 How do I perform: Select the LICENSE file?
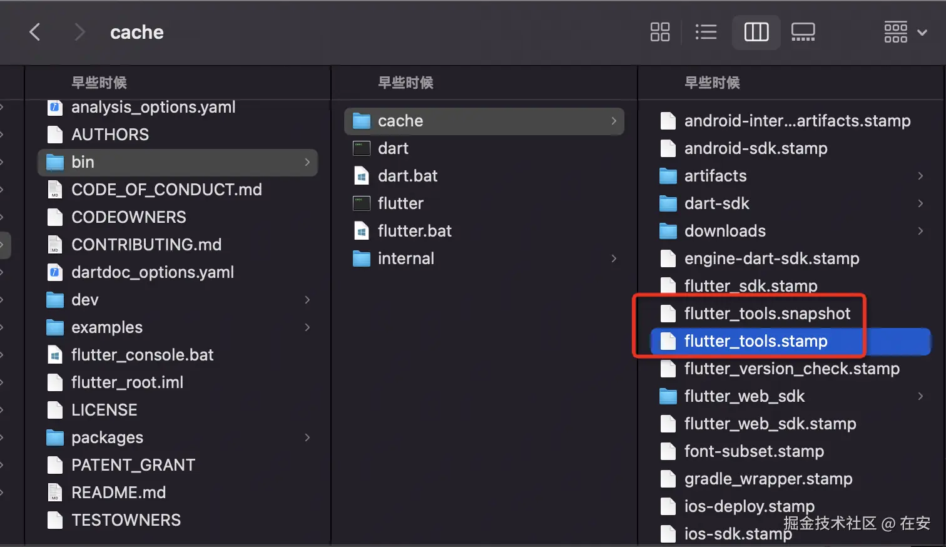click(x=104, y=410)
